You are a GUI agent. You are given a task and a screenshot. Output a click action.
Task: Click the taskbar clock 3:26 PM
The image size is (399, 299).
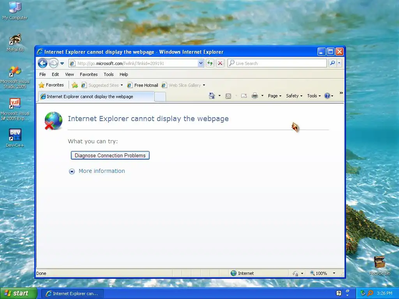coord(385,294)
